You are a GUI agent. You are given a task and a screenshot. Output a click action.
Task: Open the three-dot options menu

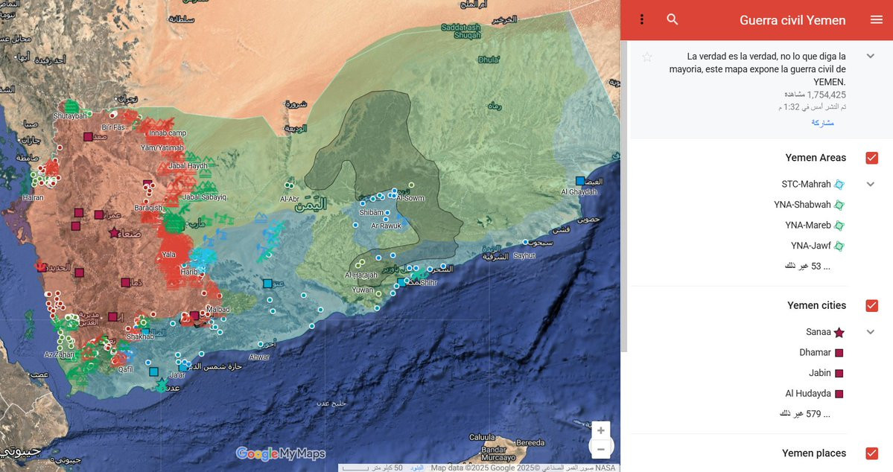[x=642, y=19]
